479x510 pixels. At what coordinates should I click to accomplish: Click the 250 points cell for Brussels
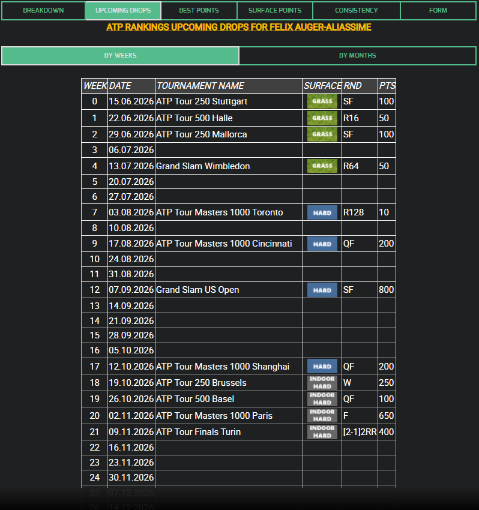tap(387, 383)
